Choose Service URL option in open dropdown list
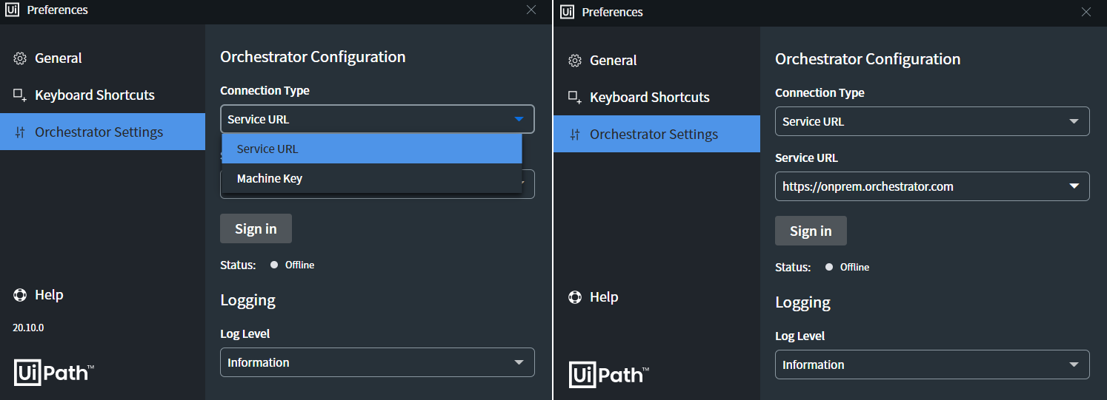The image size is (1107, 400). pos(372,149)
